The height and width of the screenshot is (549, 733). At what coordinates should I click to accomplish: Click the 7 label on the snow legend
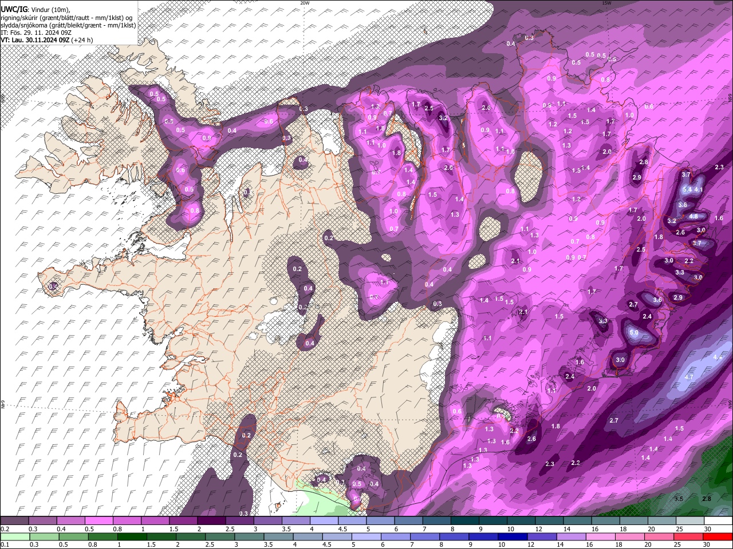pos(424,529)
